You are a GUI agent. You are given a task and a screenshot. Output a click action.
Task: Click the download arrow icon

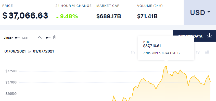click(x=209, y=36)
